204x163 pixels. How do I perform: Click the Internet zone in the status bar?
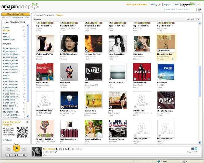click(x=162, y=161)
